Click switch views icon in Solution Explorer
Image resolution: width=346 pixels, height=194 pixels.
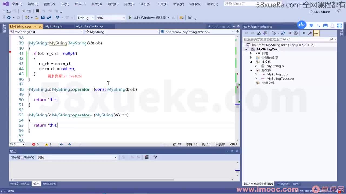point(265,33)
